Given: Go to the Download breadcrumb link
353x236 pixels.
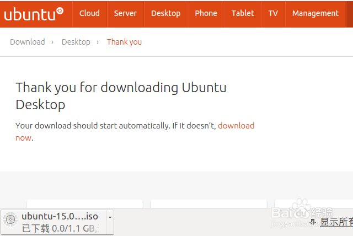Looking at the screenshot, I should click(28, 42).
